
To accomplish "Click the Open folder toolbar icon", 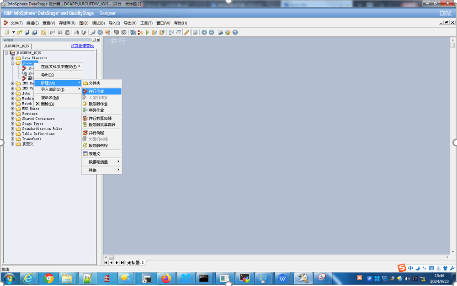I will [20, 32].
